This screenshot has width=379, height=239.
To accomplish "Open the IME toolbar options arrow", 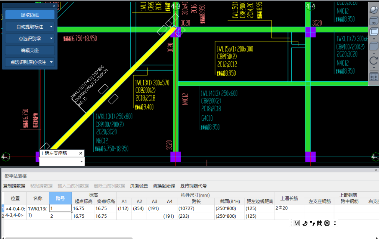I will coord(335,223).
